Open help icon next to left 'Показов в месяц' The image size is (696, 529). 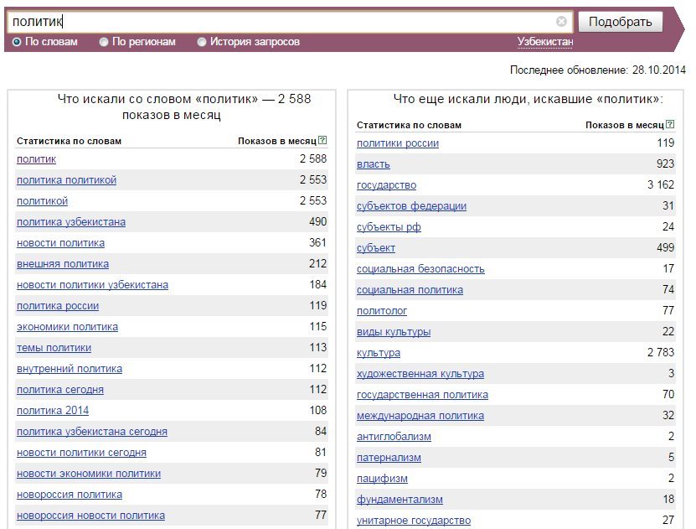[x=322, y=140]
